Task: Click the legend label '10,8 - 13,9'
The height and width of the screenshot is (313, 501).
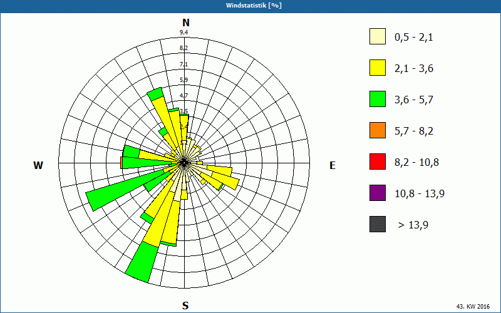Action: point(420,194)
